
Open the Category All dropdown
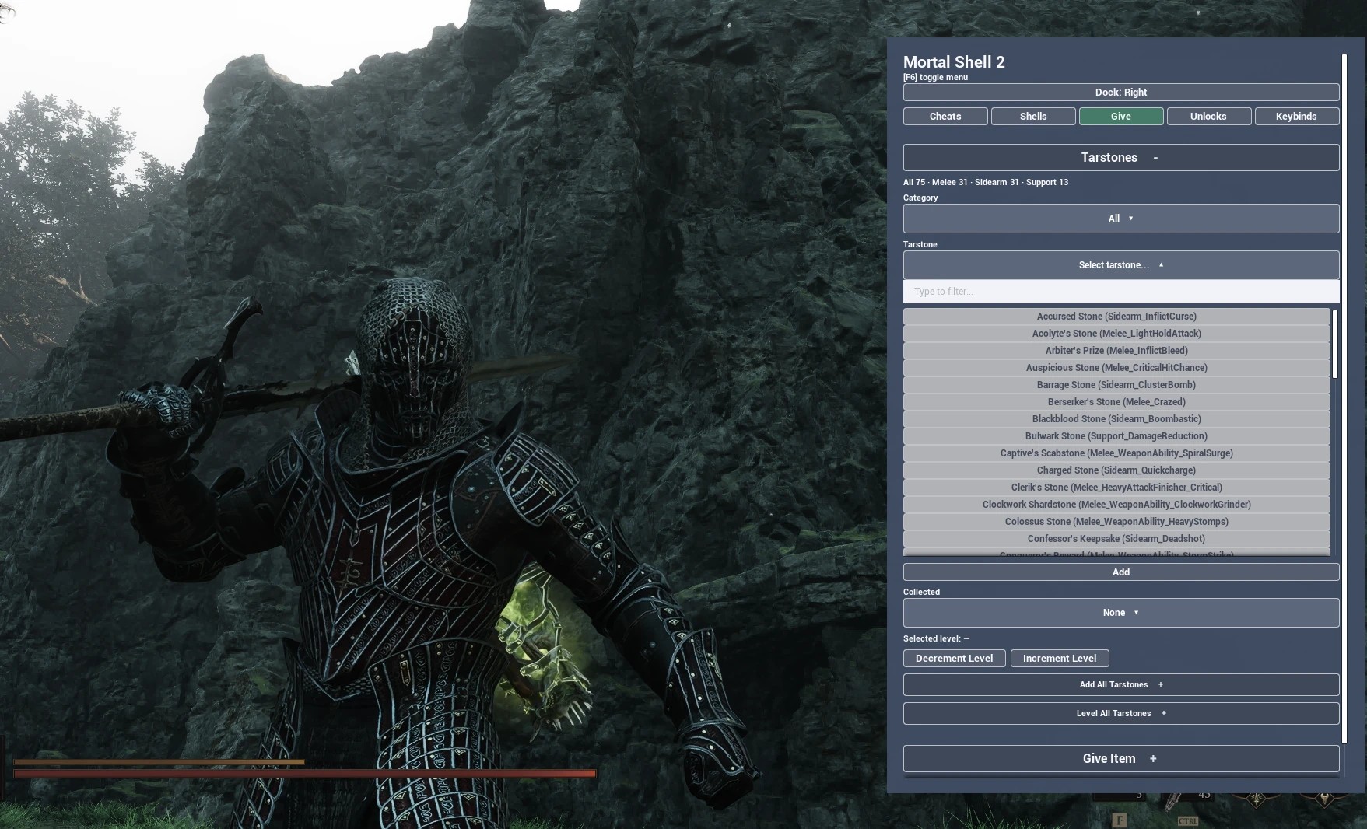tap(1121, 219)
